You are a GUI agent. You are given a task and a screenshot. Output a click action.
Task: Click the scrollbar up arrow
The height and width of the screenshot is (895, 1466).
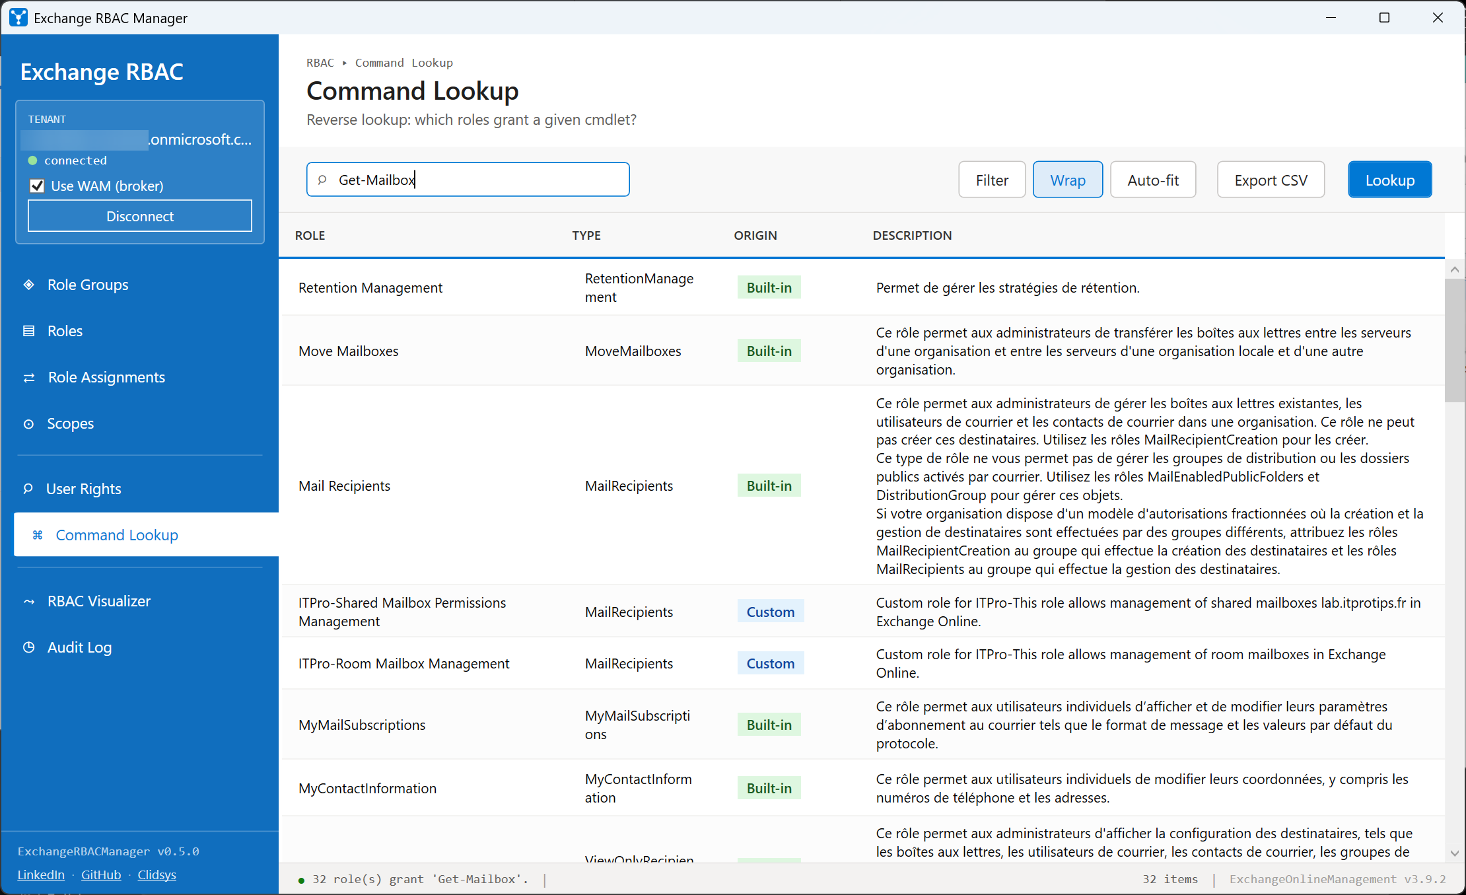[x=1455, y=269]
